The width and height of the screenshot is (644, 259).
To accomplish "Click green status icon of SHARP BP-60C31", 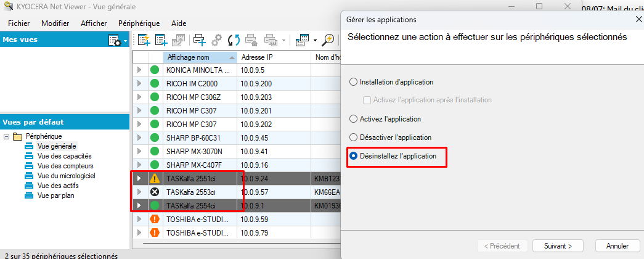I will (x=155, y=138).
